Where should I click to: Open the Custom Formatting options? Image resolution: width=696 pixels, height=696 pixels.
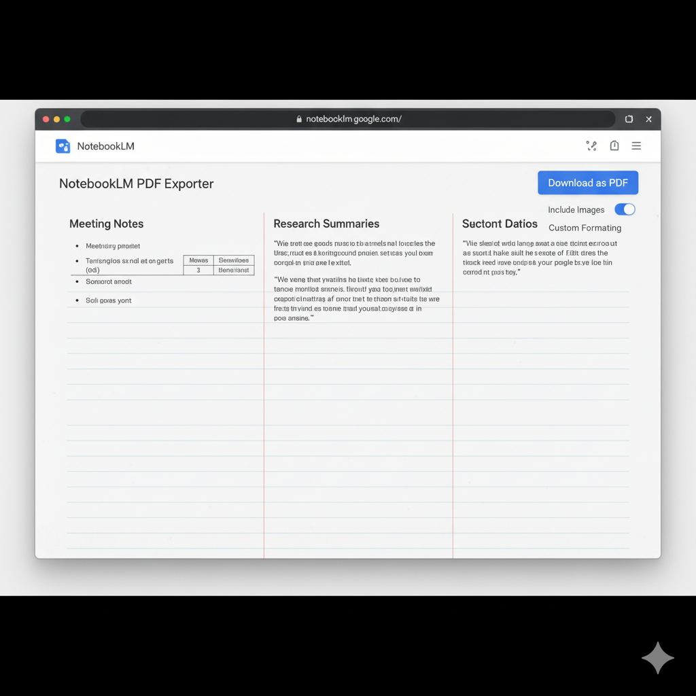click(585, 228)
